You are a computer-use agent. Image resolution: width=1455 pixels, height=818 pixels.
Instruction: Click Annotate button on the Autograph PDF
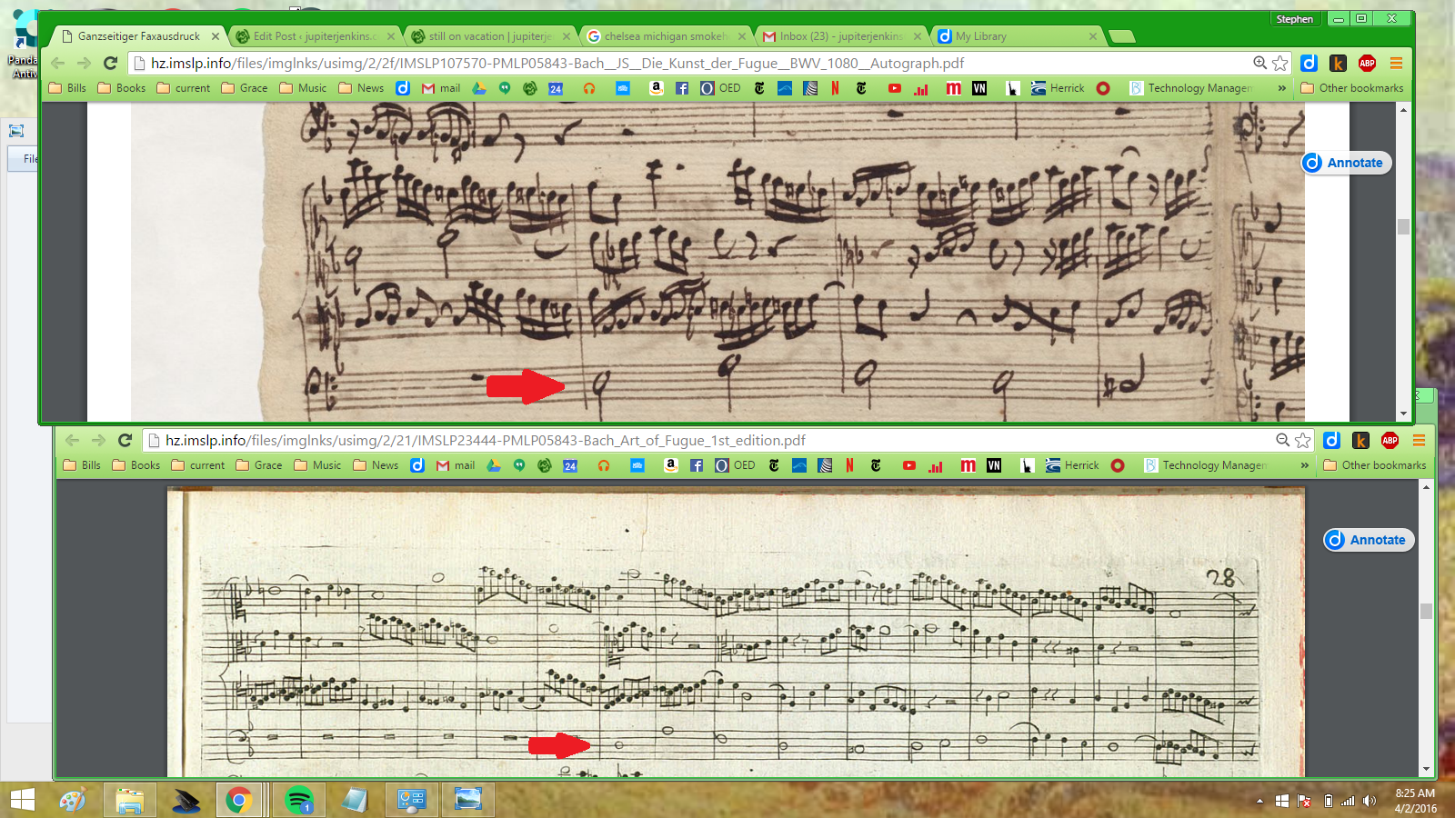(1346, 163)
